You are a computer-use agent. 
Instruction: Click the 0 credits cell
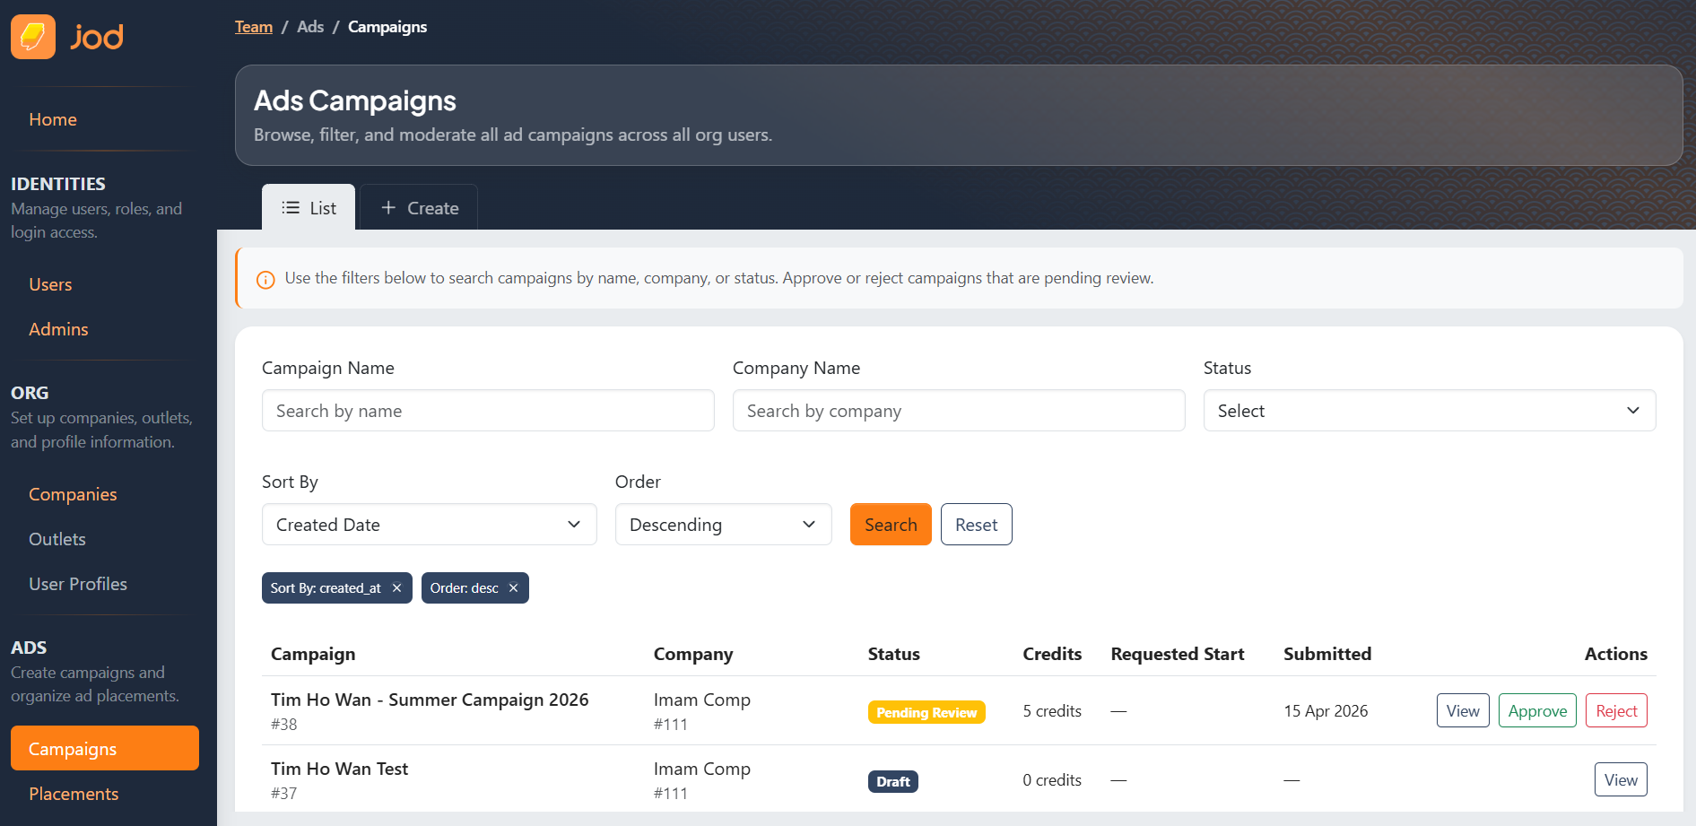pos(1052,780)
